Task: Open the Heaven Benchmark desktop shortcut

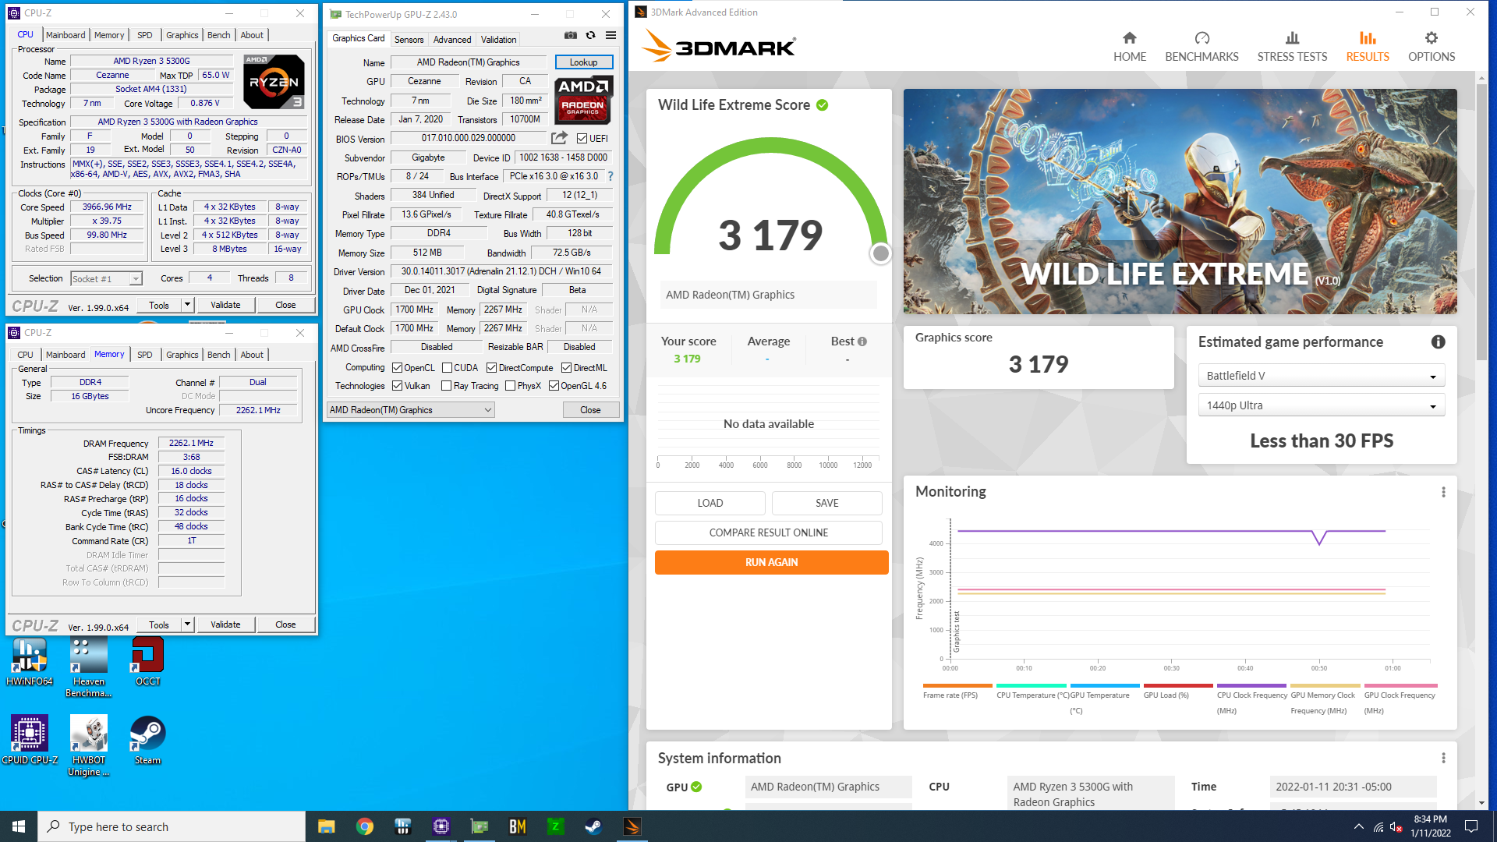Action: coord(88,667)
